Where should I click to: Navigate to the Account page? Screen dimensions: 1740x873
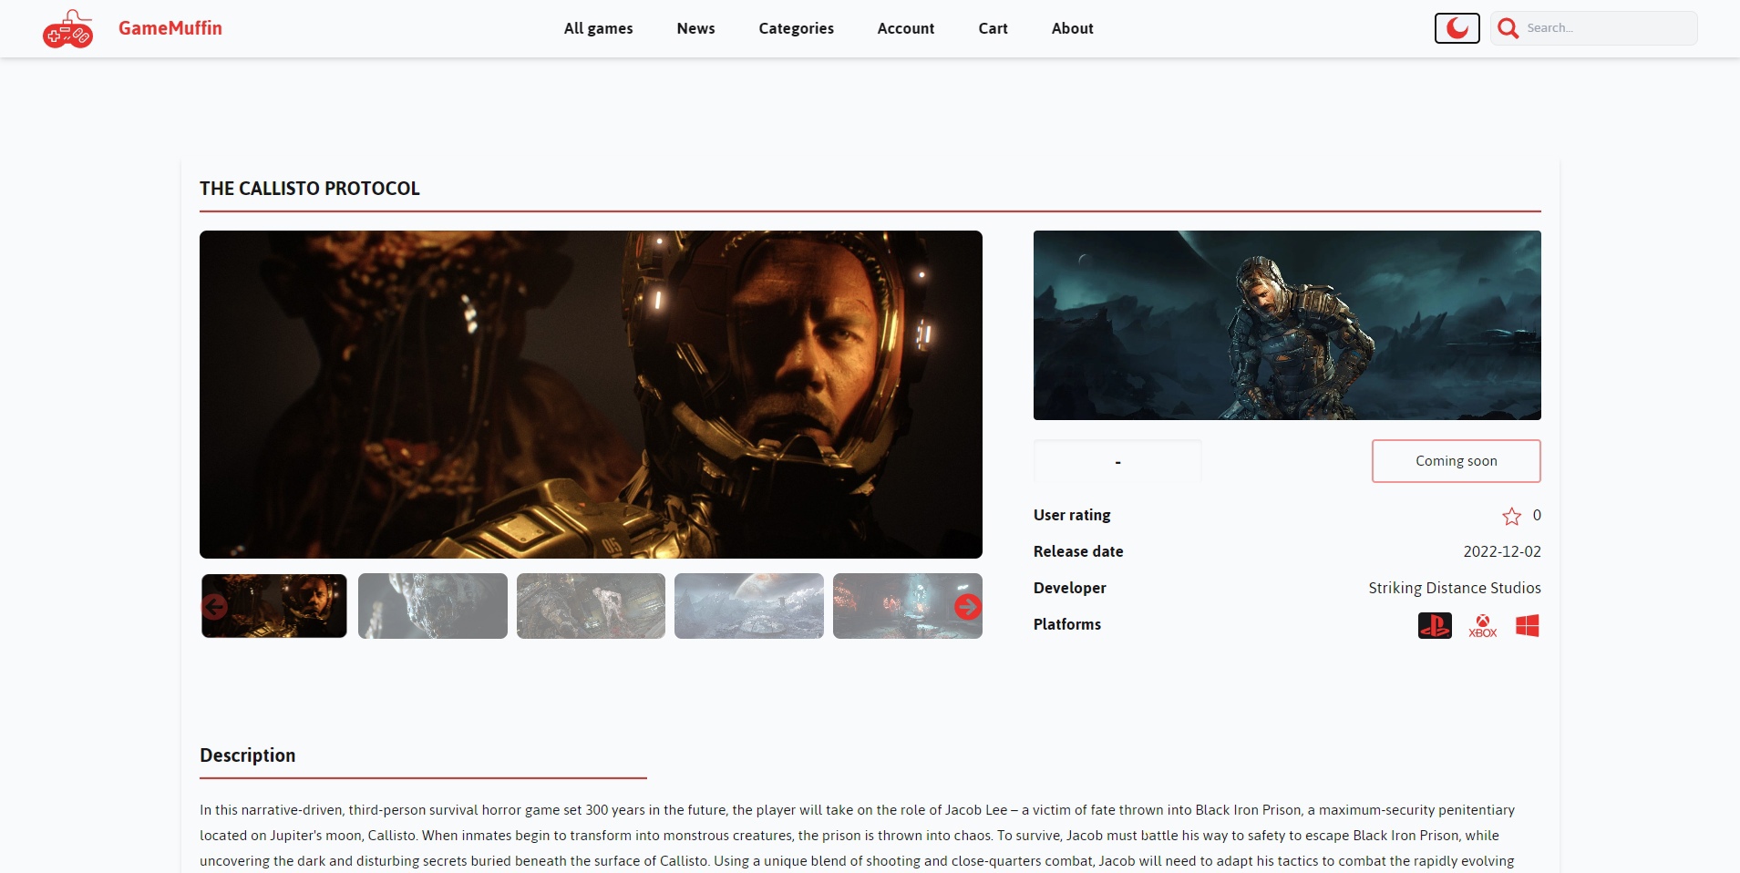[x=905, y=28]
